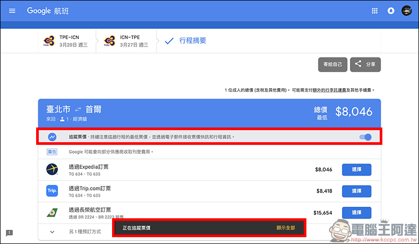This screenshot has height=244, width=419.
Task: Select the ICN-TPE return flight step
Action: tap(126, 41)
